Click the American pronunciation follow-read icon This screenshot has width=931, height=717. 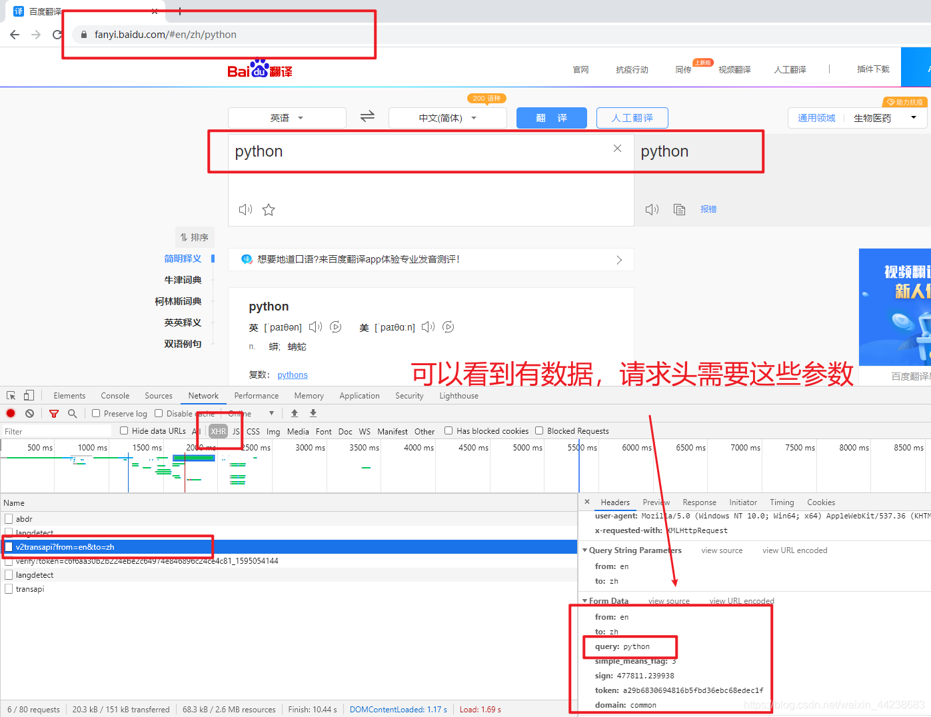(449, 327)
